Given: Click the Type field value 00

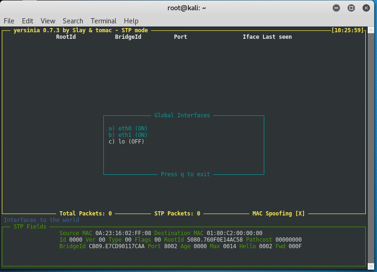Looking at the screenshot, I should click(128, 240).
